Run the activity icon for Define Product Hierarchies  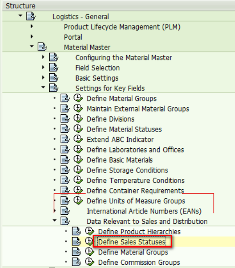point(89,231)
